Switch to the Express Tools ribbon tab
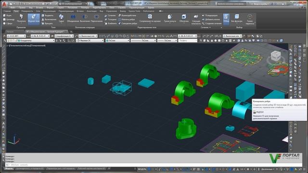Viewport: 308px width, 173px height. (134, 11)
